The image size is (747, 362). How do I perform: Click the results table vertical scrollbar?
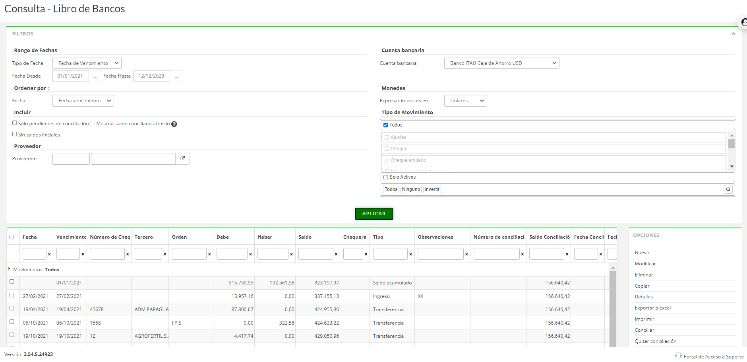coord(613,308)
